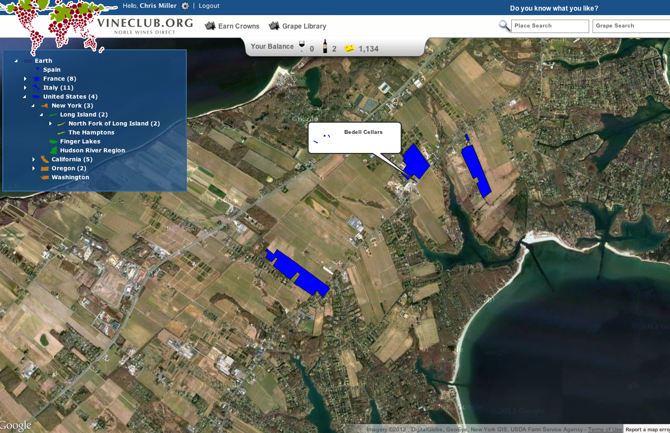The image size is (670, 433).
Task: Click the France country shape icon
Action: pyautogui.click(x=37, y=79)
